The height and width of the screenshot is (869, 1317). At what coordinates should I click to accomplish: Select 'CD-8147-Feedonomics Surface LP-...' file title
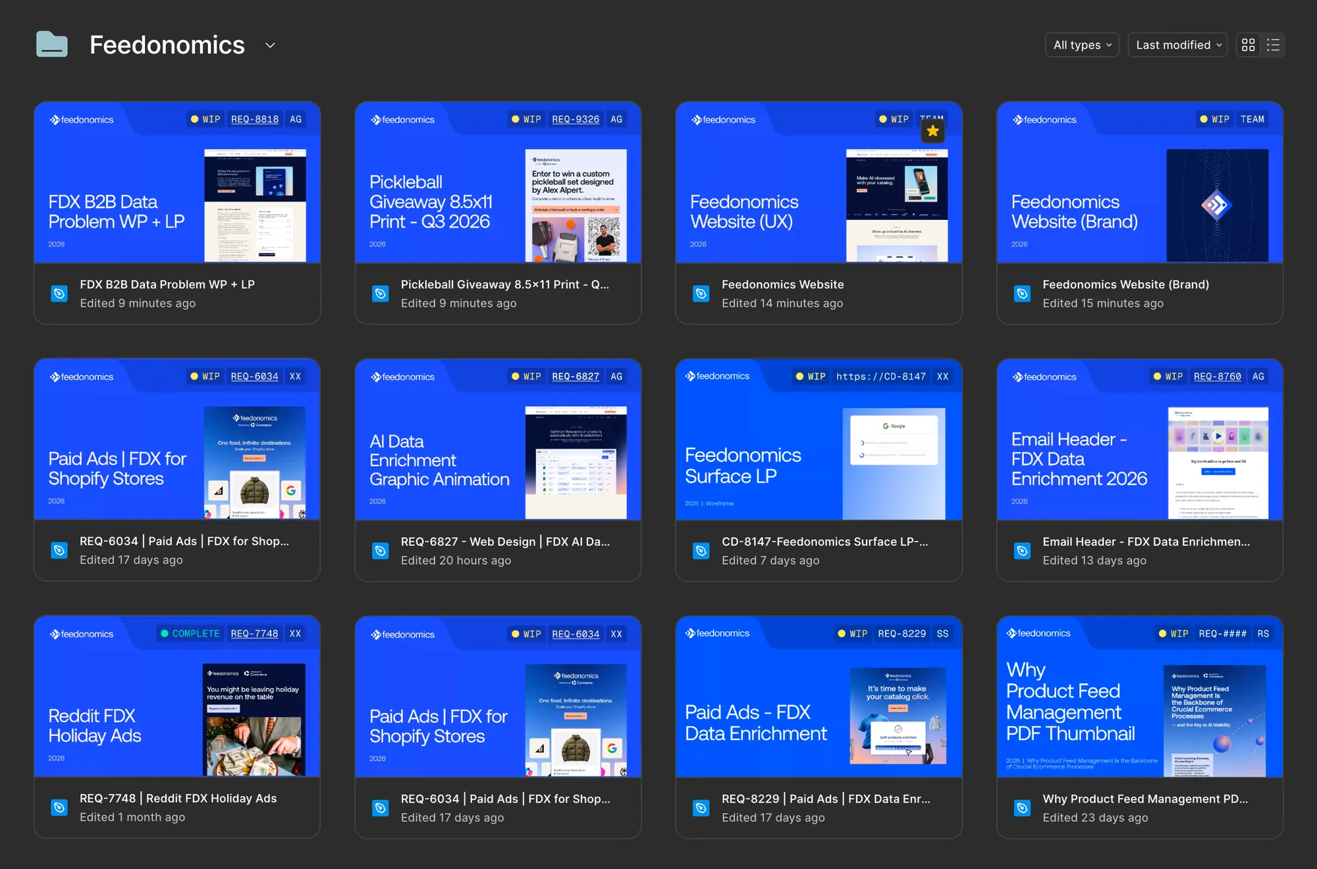pyautogui.click(x=824, y=541)
